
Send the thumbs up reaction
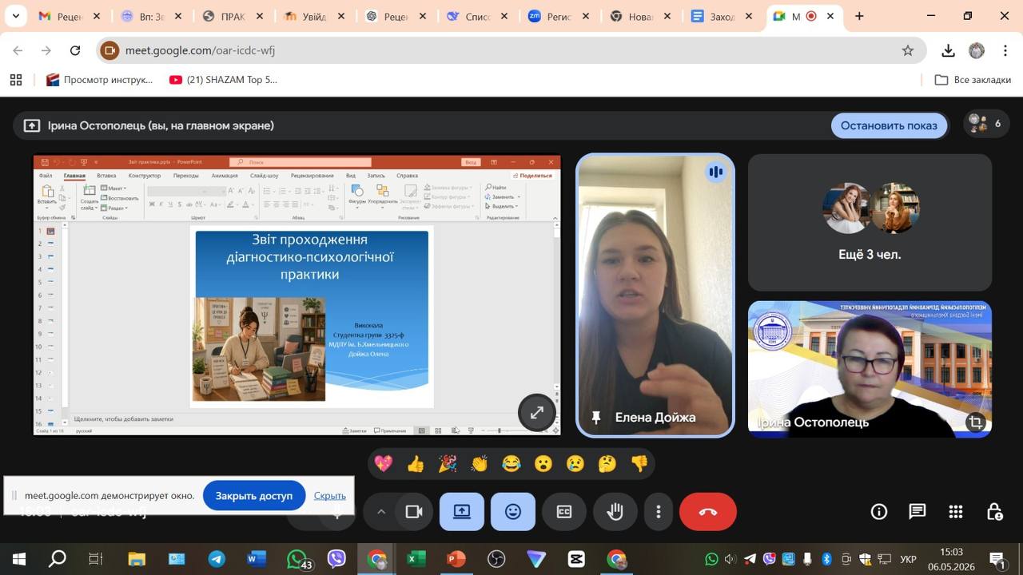(416, 463)
